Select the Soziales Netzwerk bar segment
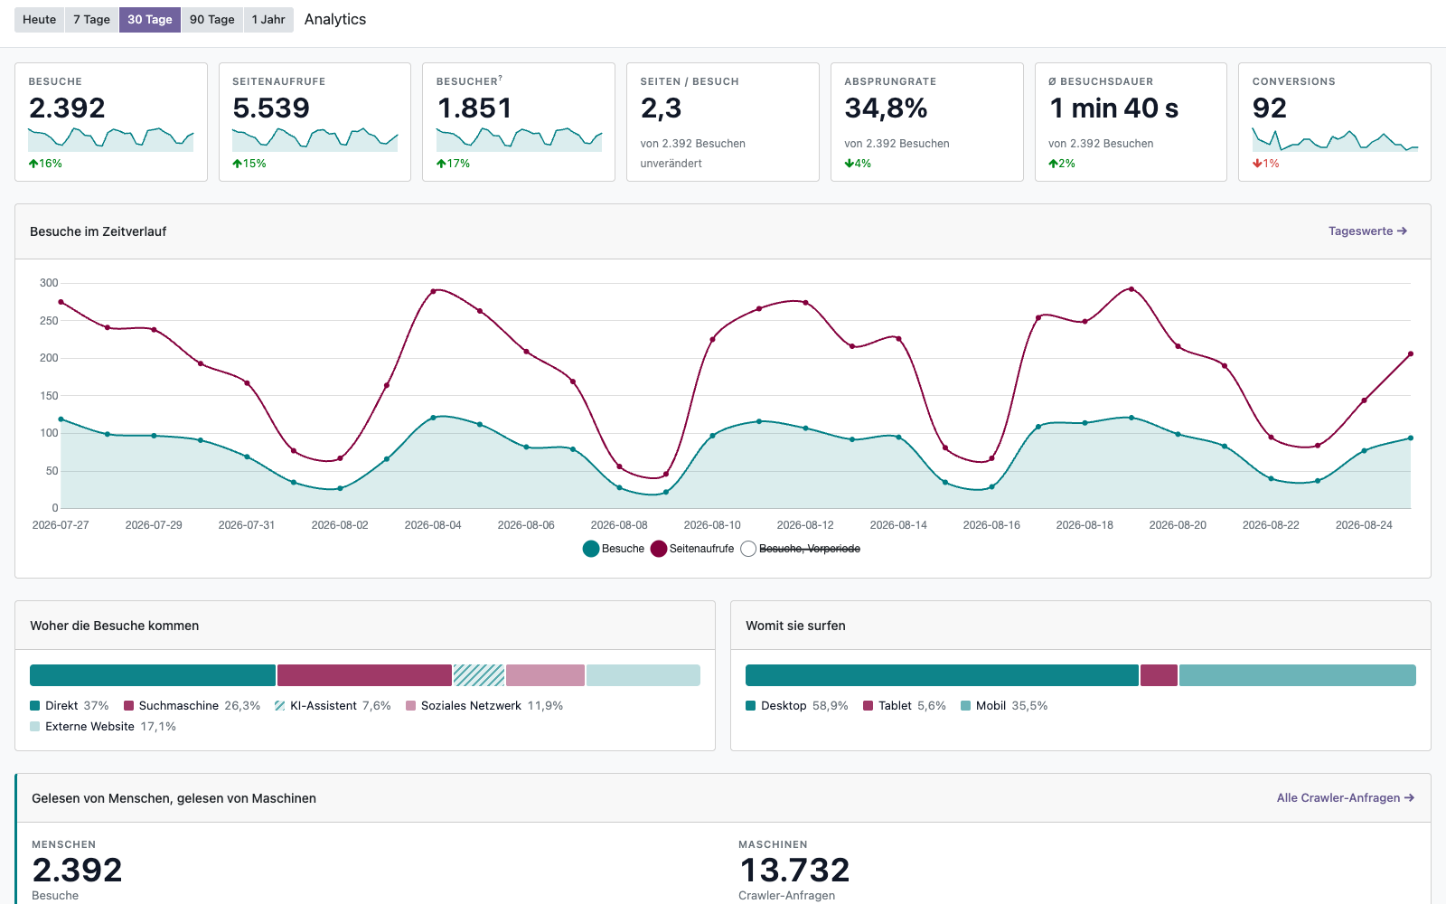 click(x=545, y=675)
